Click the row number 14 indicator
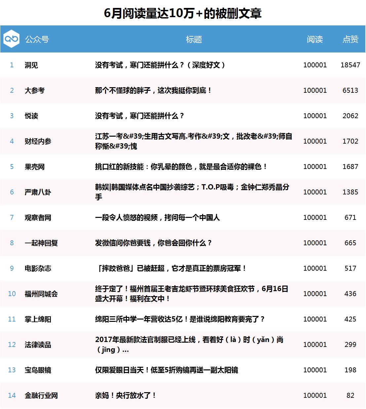The height and width of the screenshot is (409, 366). coord(12,395)
